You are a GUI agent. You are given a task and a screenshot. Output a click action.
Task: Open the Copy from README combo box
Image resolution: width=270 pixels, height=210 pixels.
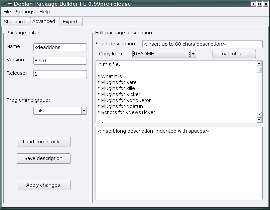[164, 54]
